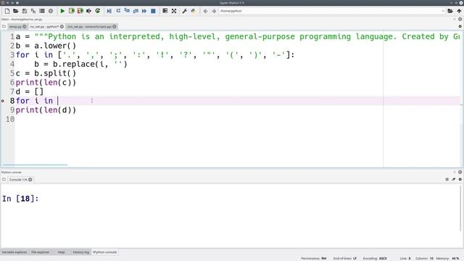Start debugging the file
Image resolution: width=464 pixels, height=261 pixels.
click(x=109, y=11)
